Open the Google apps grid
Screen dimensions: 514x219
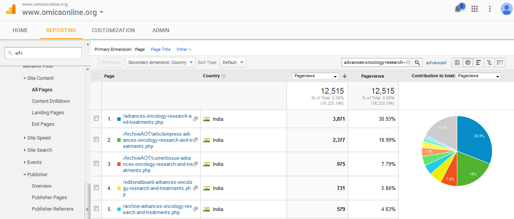pyautogui.click(x=475, y=9)
